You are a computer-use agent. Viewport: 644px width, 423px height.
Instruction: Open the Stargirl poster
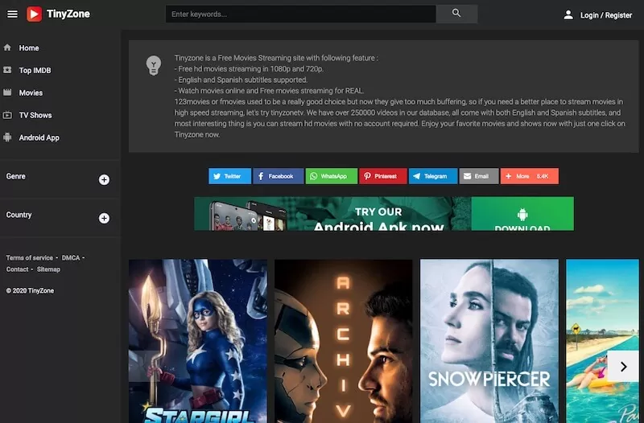[x=197, y=341]
